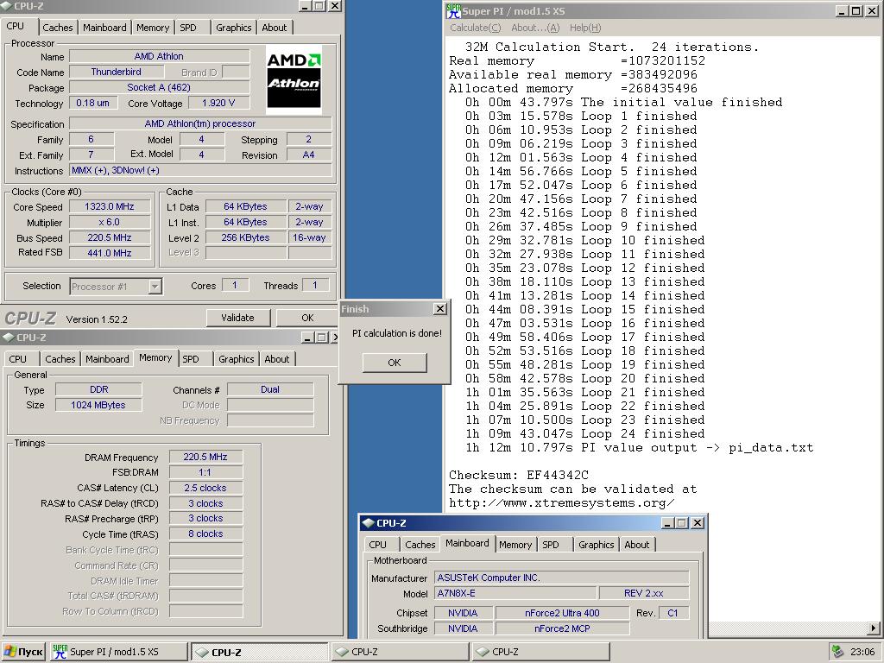Viewport: 884px width, 663px height.
Task: Click the Super PI window title icon
Action: tap(452, 10)
